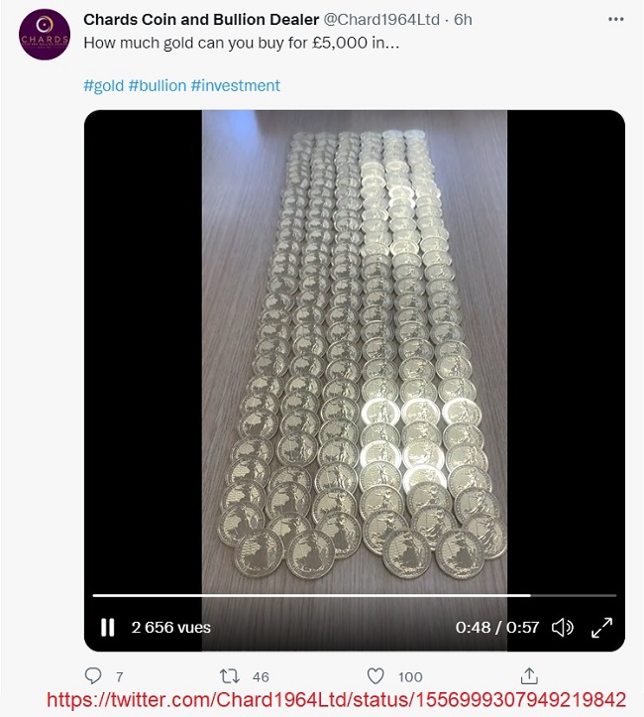Click the @Chard1964Ltd handle
This screenshot has height=717, width=644.
pos(381,20)
